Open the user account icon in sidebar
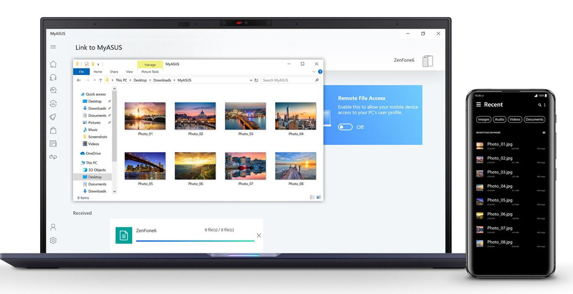This screenshot has width=573, height=294. 53,227
